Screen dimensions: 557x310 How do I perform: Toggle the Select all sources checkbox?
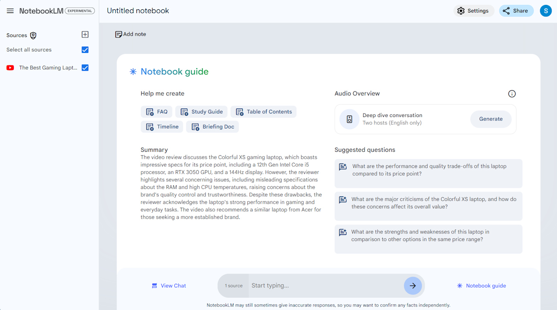pyautogui.click(x=85, y=50)
